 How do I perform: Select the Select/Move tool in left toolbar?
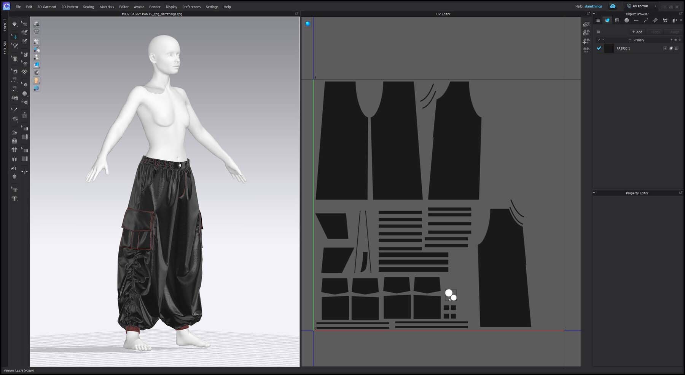[14, 37]
